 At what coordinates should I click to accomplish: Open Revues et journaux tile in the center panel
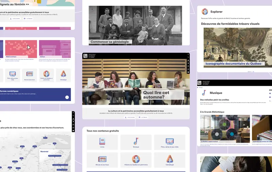point(102,160)
